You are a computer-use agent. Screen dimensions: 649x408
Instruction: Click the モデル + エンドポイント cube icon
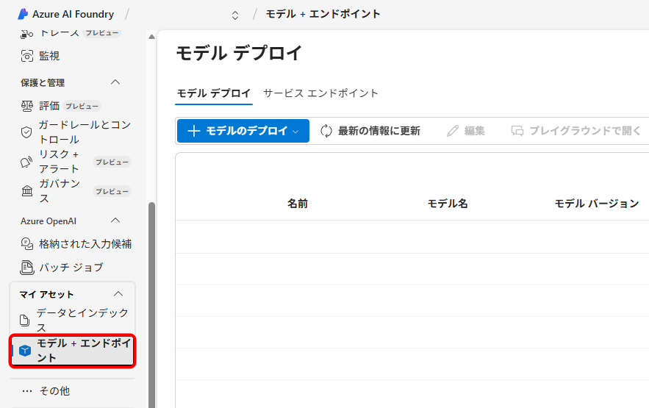click(25, 351)
